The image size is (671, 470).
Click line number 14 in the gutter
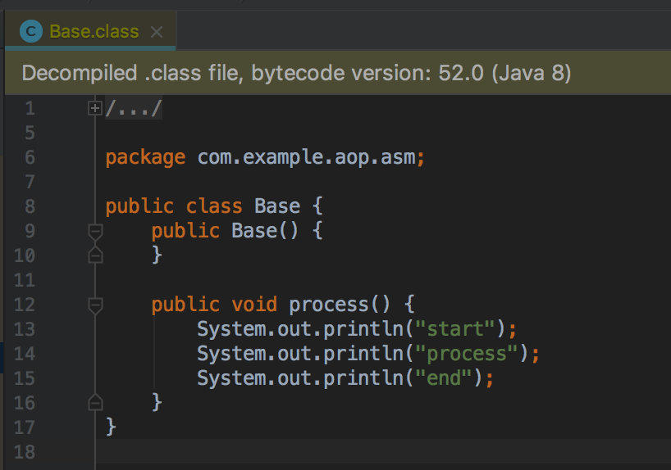click(x=25, y=354)
